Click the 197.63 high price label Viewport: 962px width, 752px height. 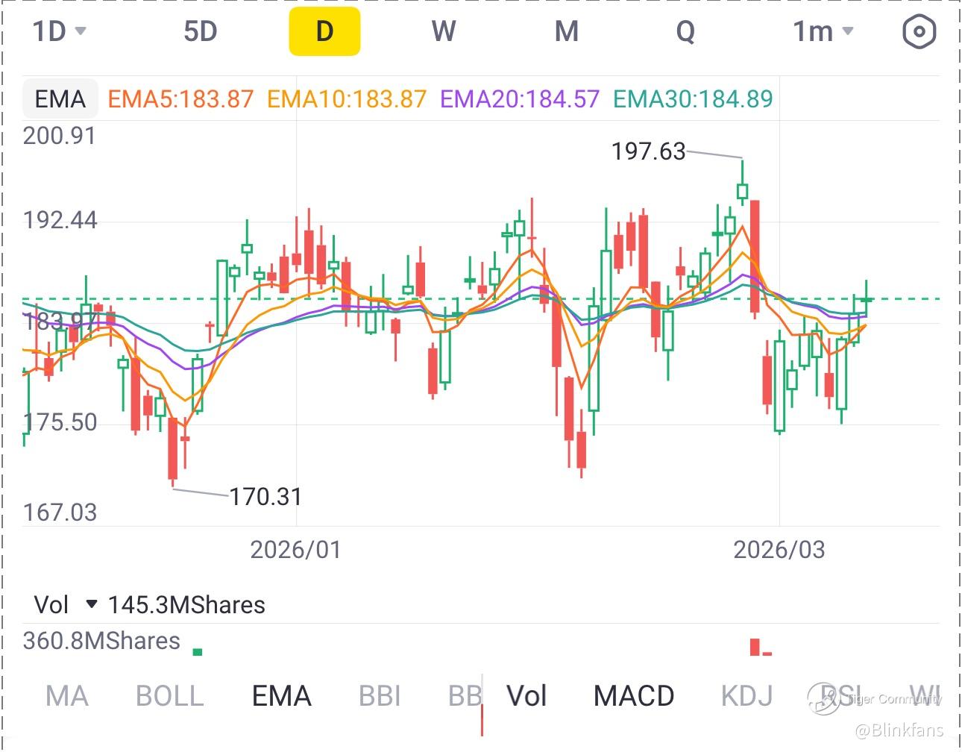648,151
